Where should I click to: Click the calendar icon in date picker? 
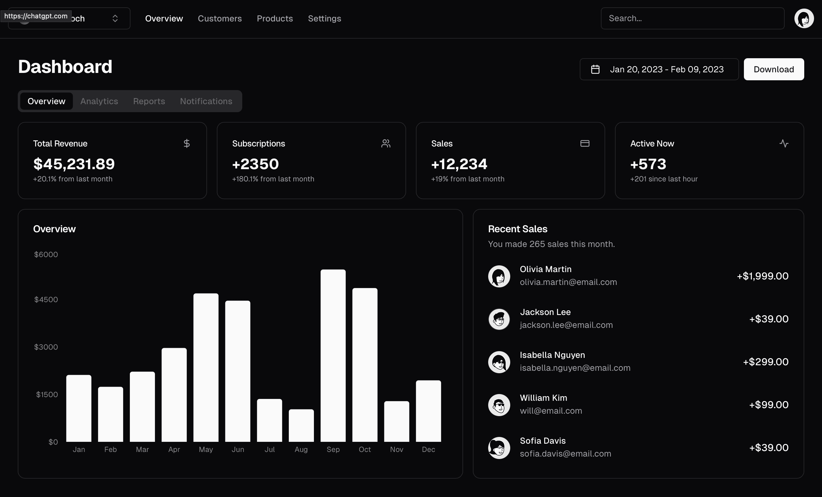coord(595,70)
